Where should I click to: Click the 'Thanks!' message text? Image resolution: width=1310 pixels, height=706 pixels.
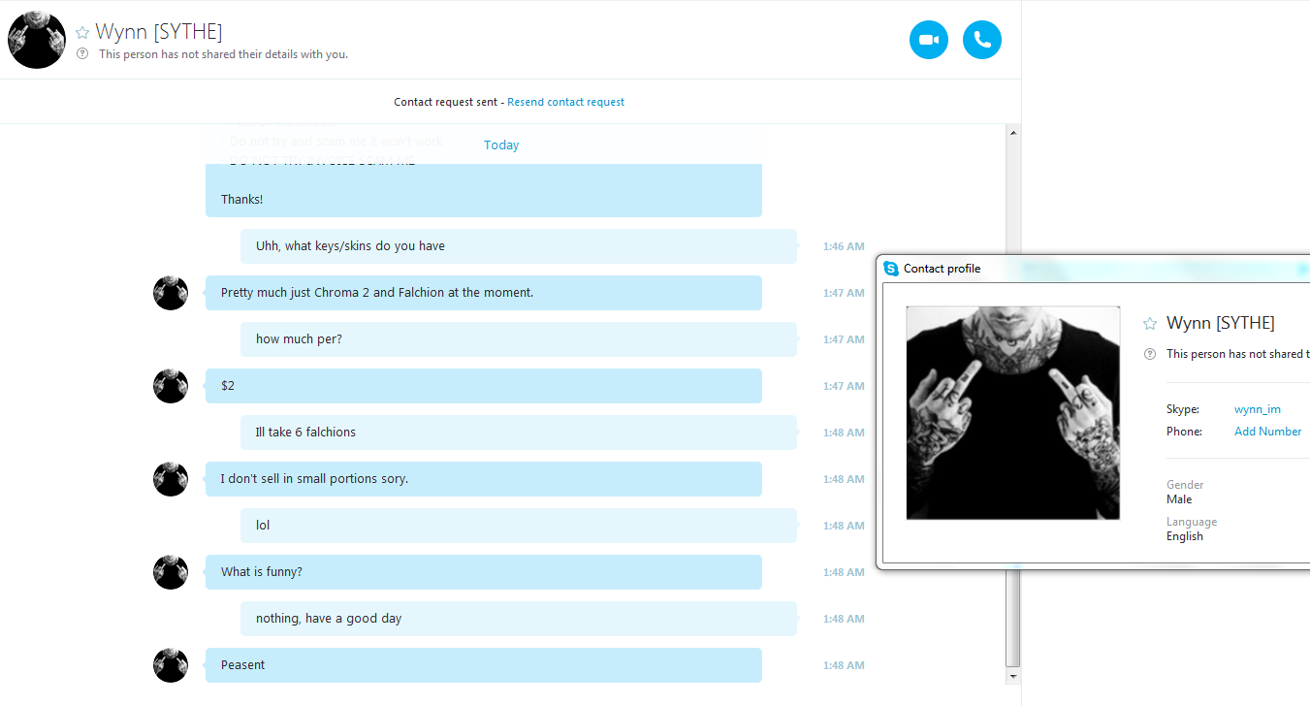(x=241, y=200)
